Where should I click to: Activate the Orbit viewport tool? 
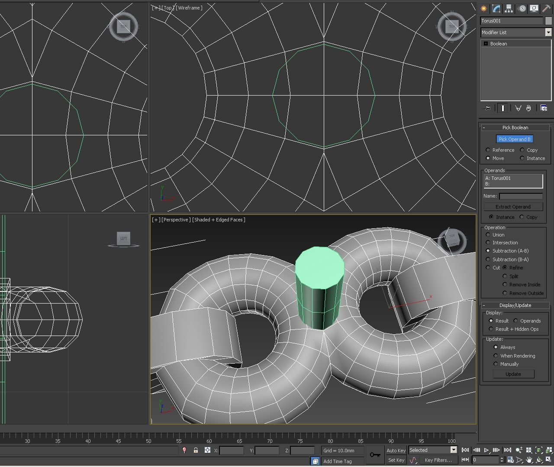539,460
